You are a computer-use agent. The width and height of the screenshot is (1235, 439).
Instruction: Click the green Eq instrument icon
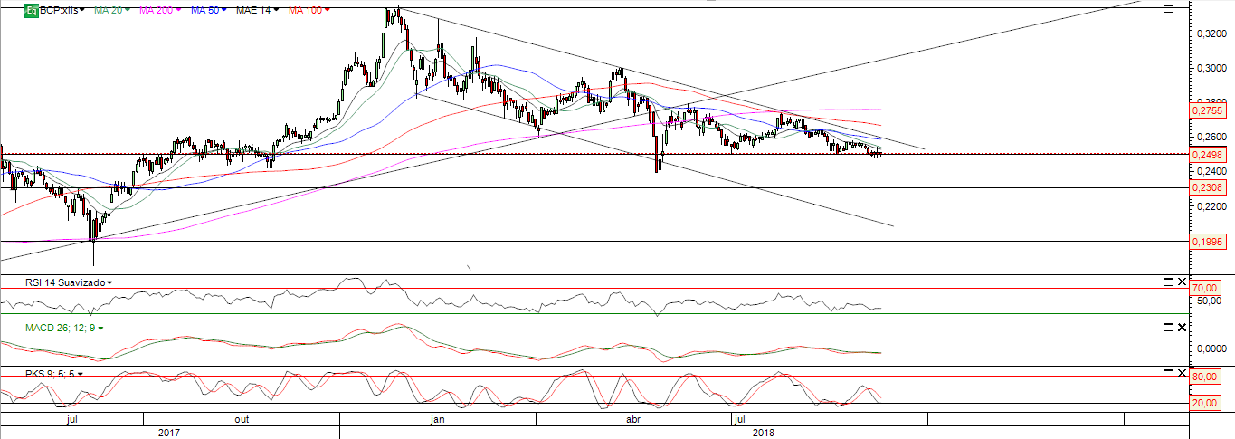pos(31,10)
